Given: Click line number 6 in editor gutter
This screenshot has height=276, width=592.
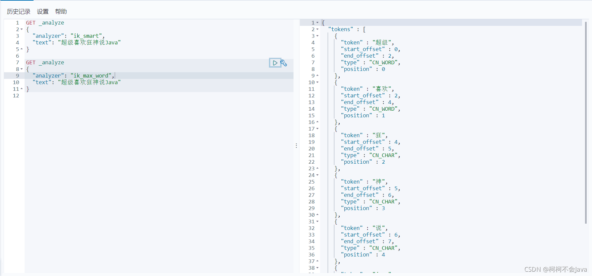Looking at the screenshot, I should 18,56.
